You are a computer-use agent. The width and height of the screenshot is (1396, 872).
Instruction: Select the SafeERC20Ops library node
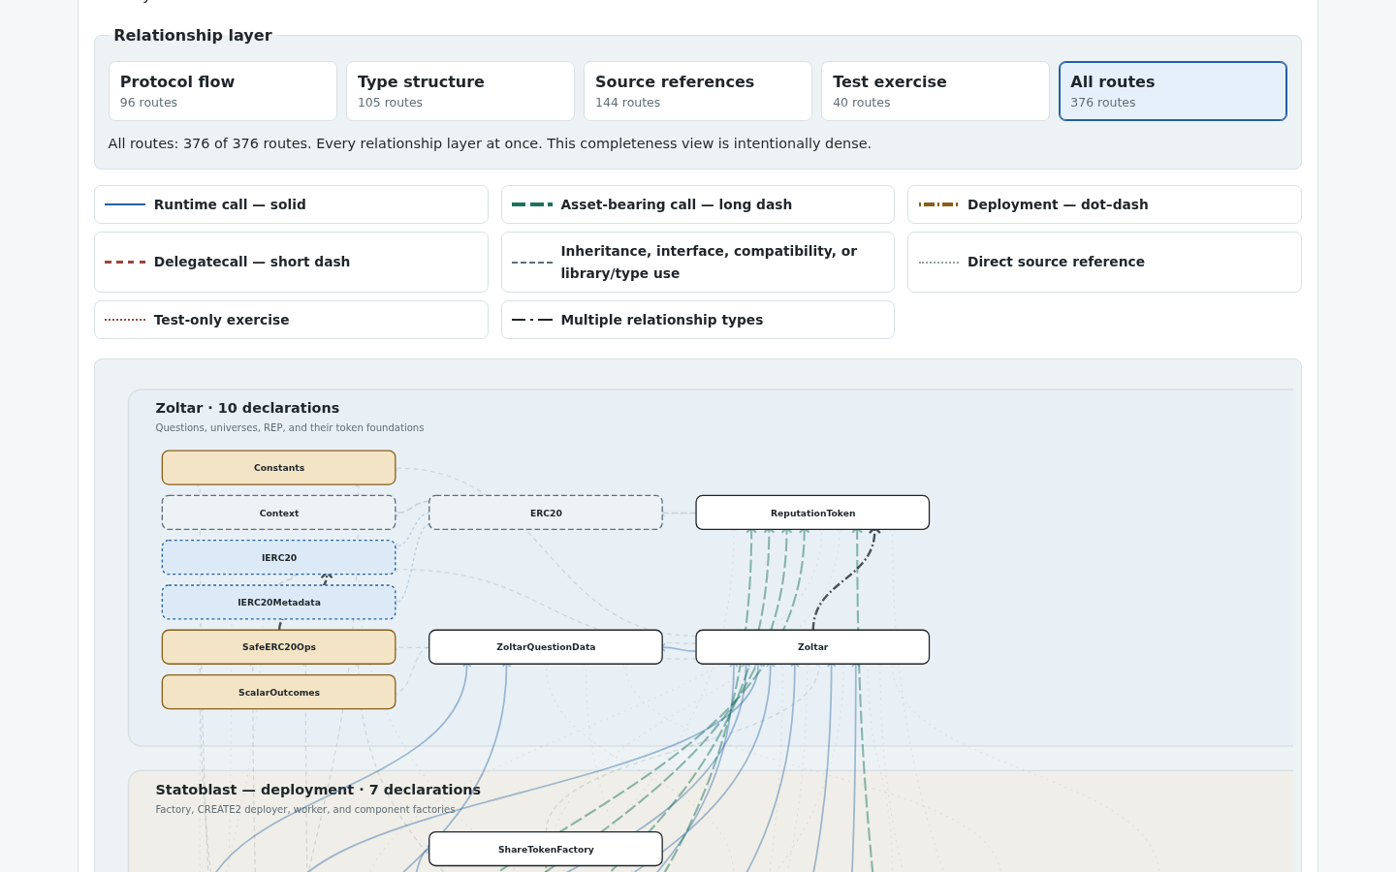coord(279,647)
